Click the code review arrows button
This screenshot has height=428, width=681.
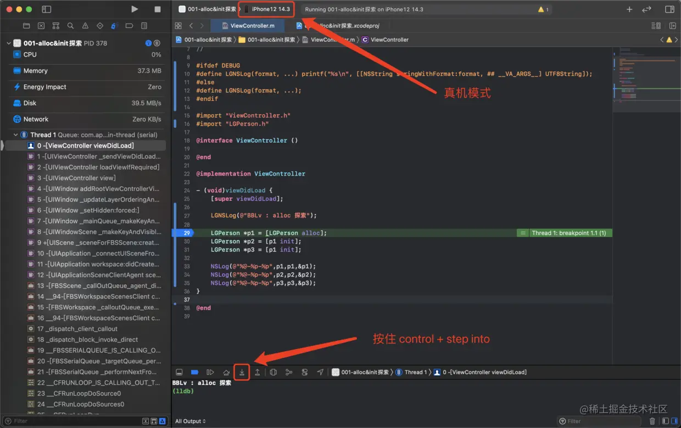[x=646, y=9]
